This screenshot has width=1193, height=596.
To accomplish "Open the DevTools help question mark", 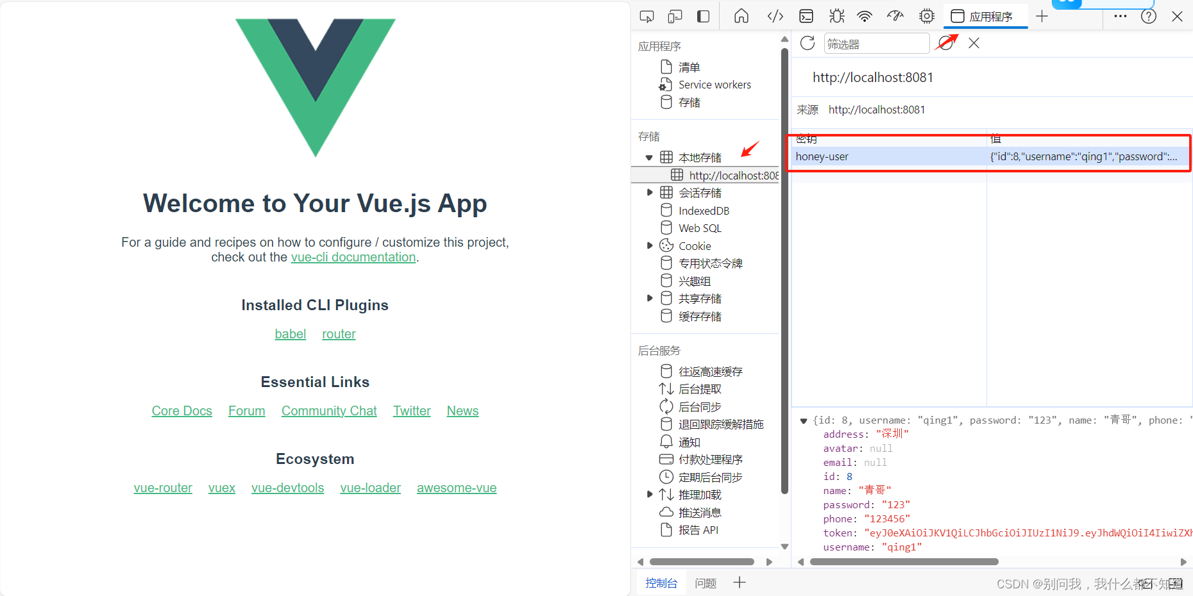I will 1149,17.
